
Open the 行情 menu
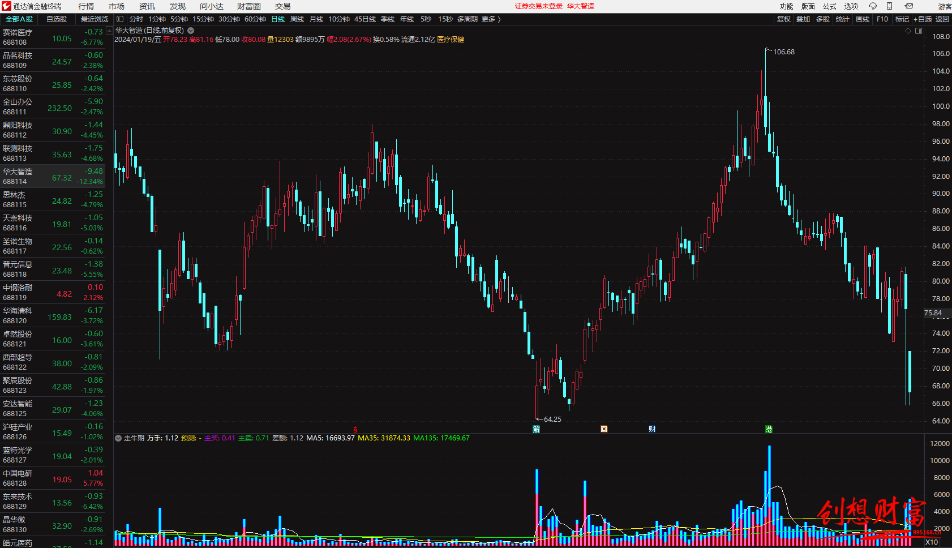86,6
